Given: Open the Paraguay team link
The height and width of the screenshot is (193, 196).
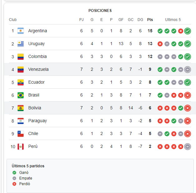Looking at the screenshot, I should point(37,121).
